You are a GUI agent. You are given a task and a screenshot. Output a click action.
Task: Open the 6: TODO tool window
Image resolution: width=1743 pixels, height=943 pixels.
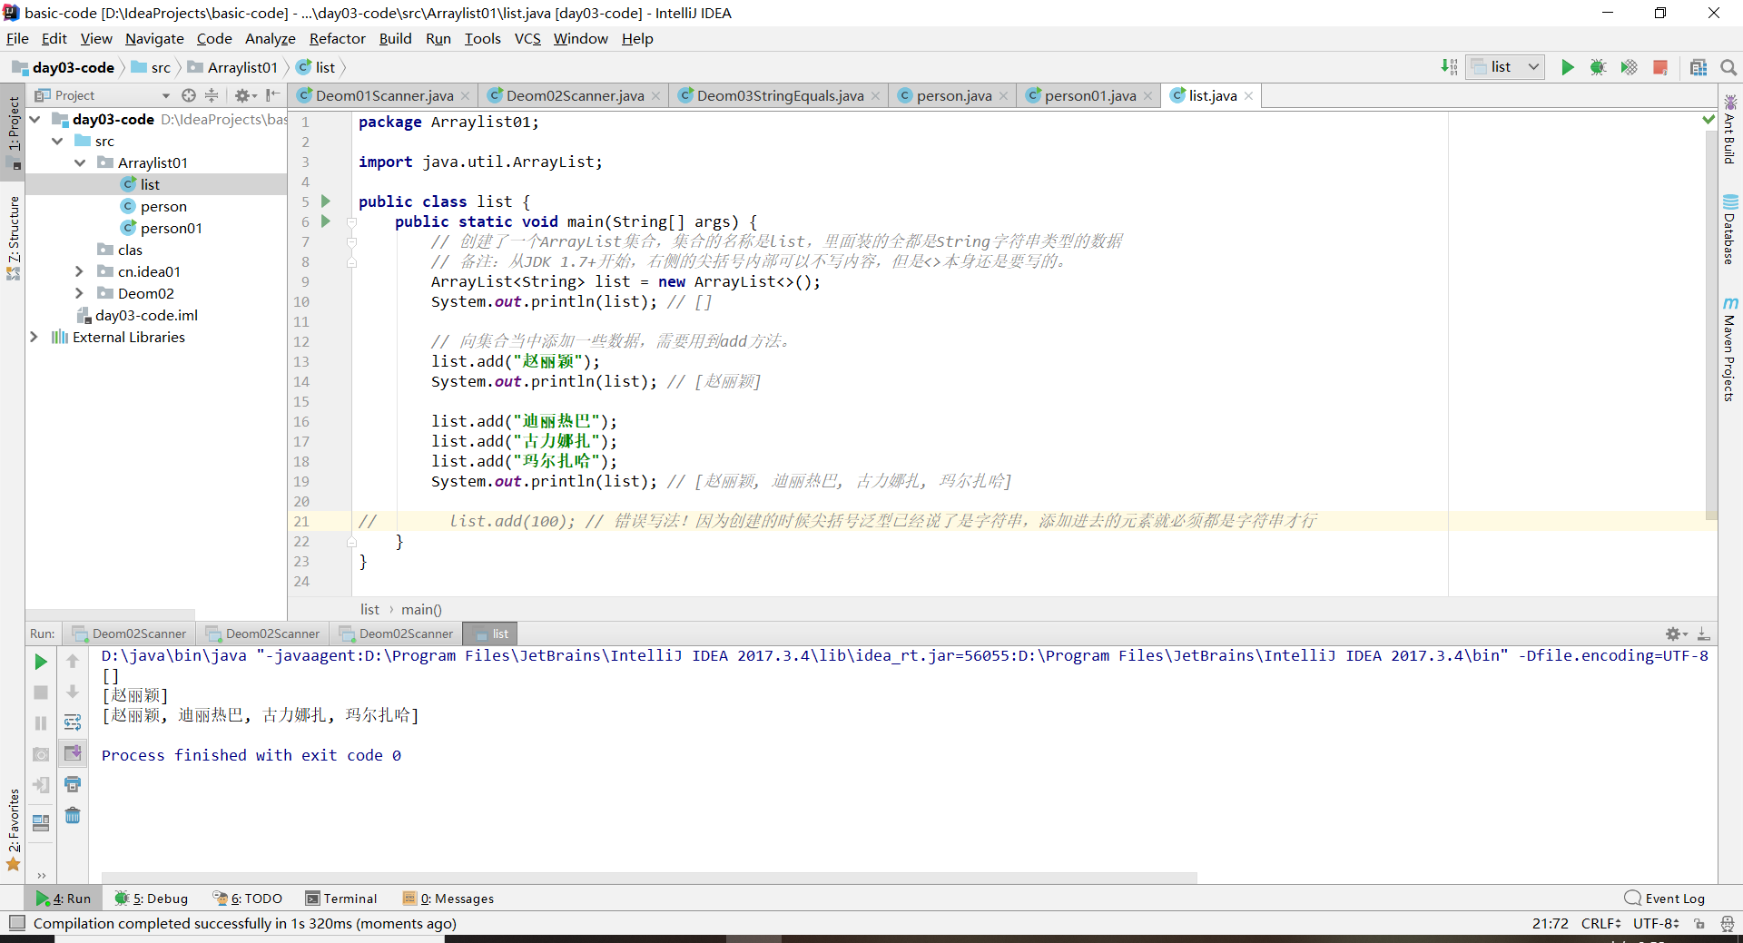click(x=248, y=899)
